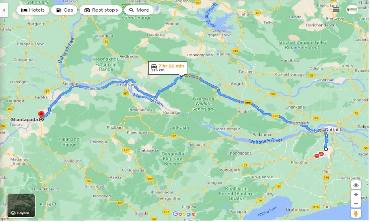Switch map type via Layers thumbnail
370x222 pixels.
21,206
